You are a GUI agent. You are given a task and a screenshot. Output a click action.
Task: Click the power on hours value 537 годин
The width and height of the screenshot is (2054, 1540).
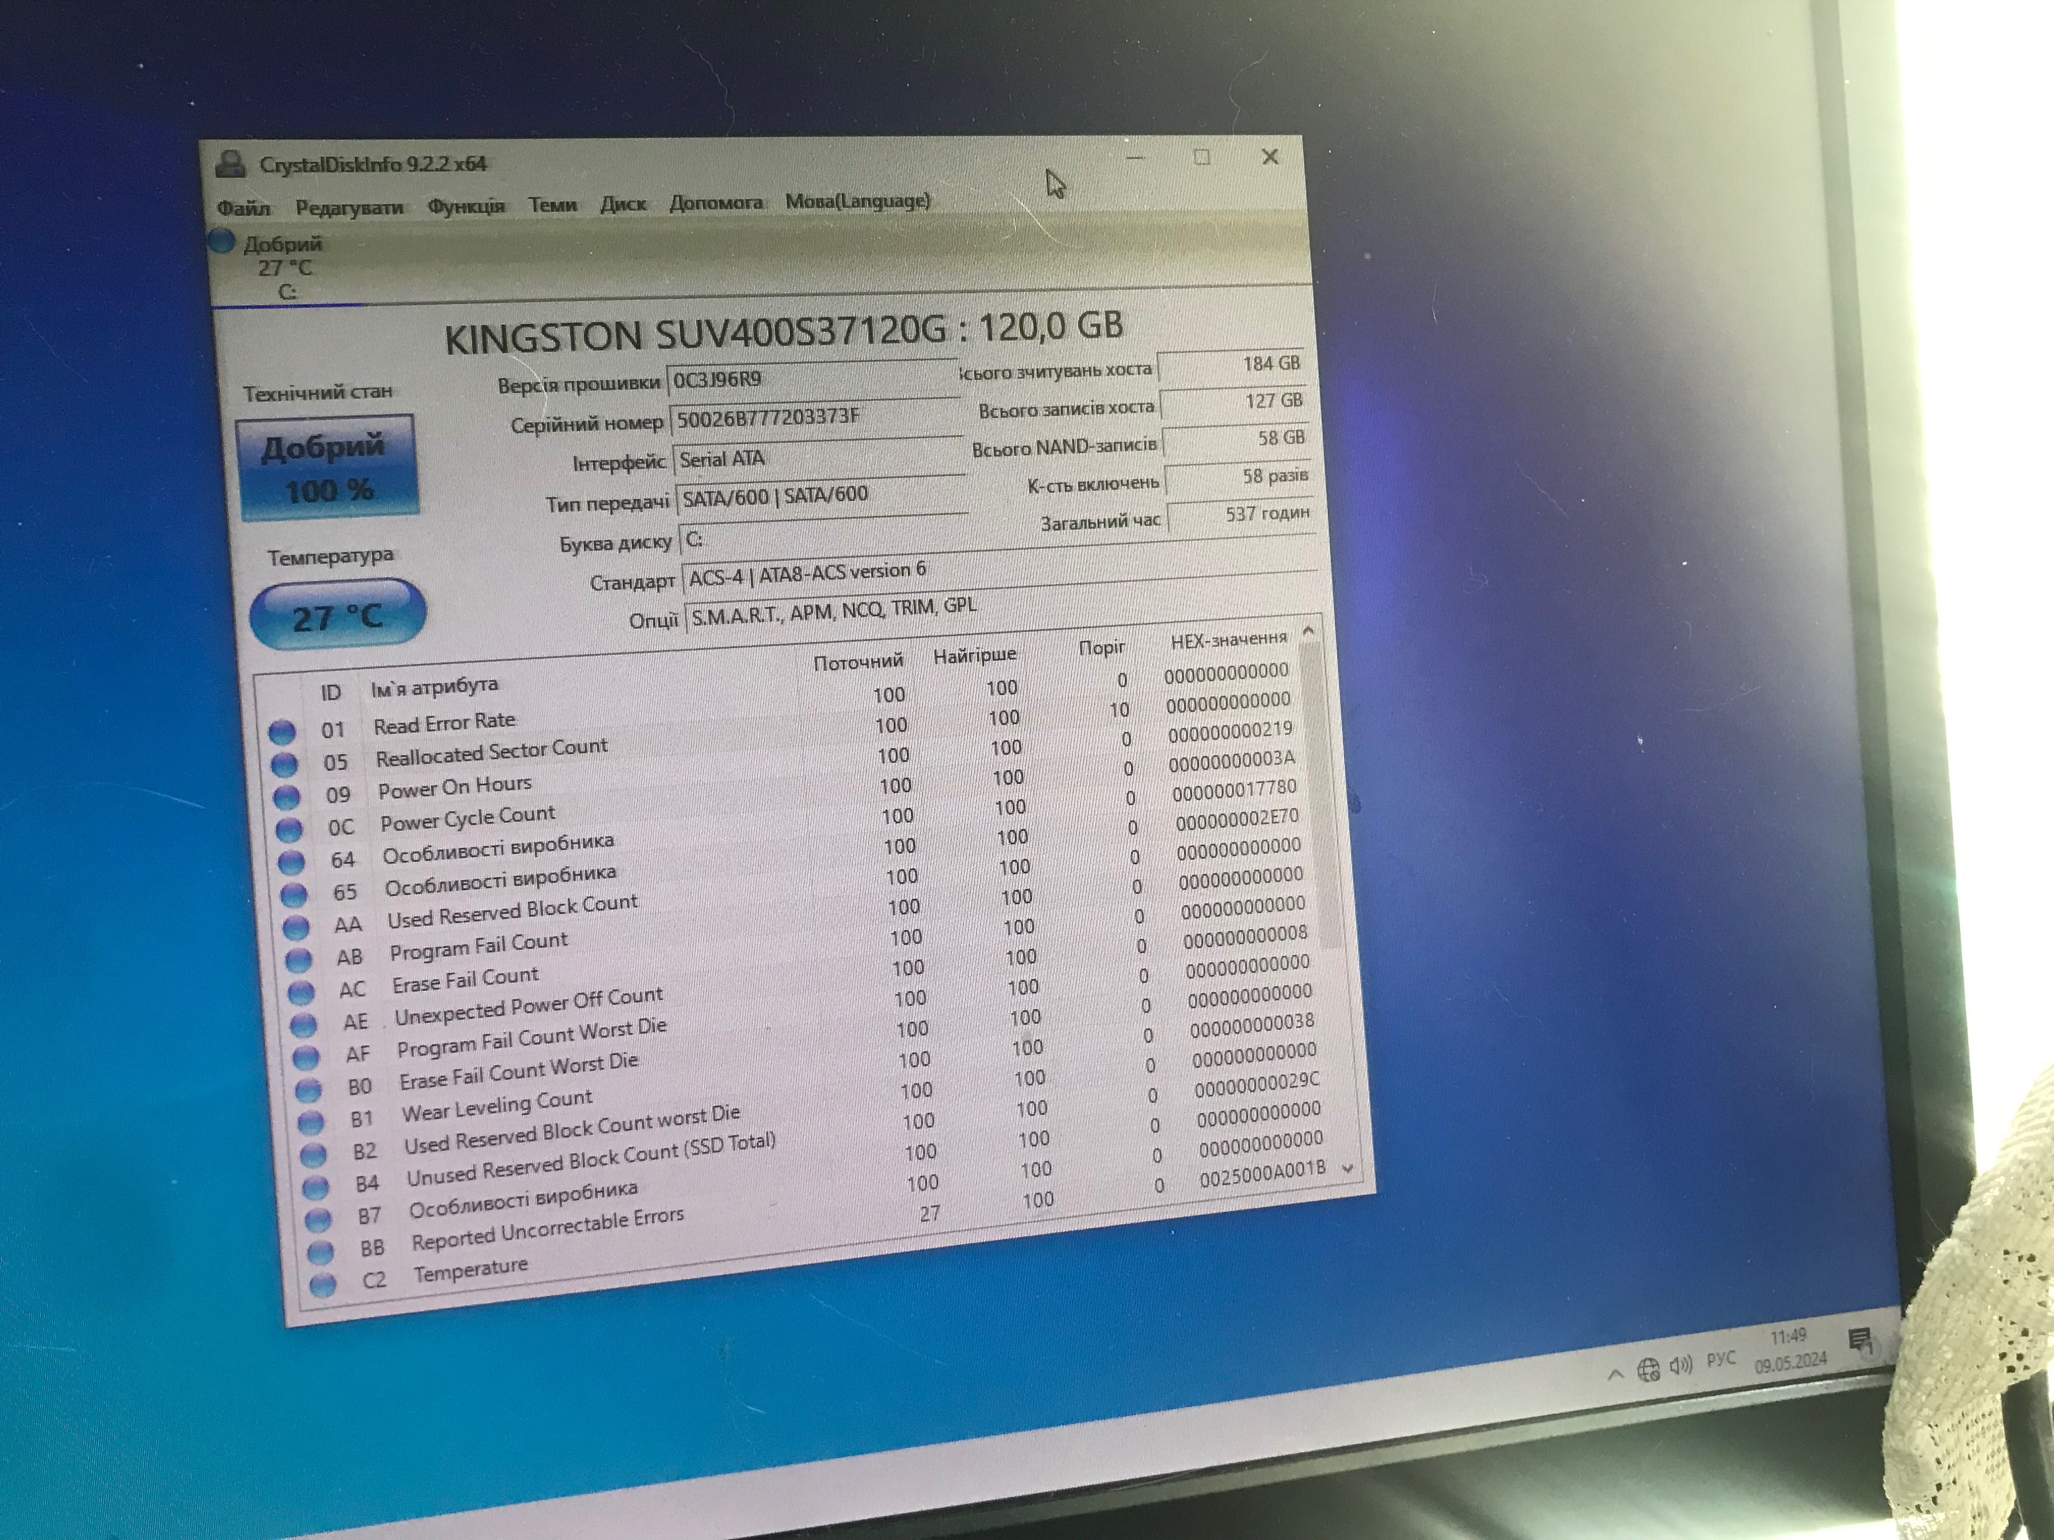coord(1241,514)
